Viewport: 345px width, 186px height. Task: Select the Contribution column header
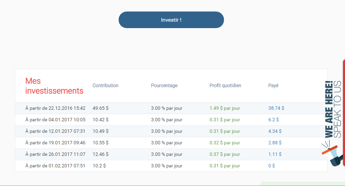(105, 85)
